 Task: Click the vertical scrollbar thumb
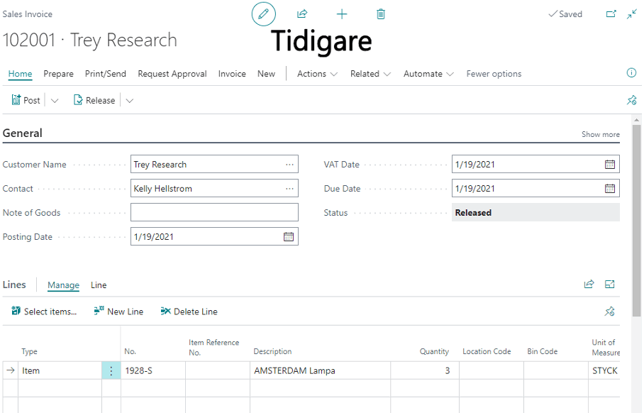click(x=637, y=221)
